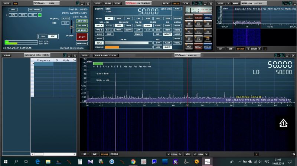
Task: Launch Calculator from the taskbar
Action: 80,162
